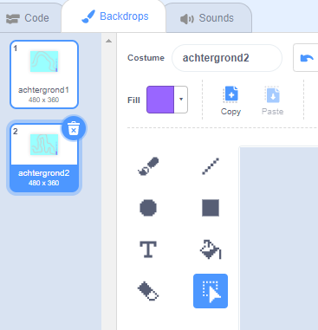Click the undo arrow button
The height and width of the screenshot is (330, 318).
pos(306,58)
